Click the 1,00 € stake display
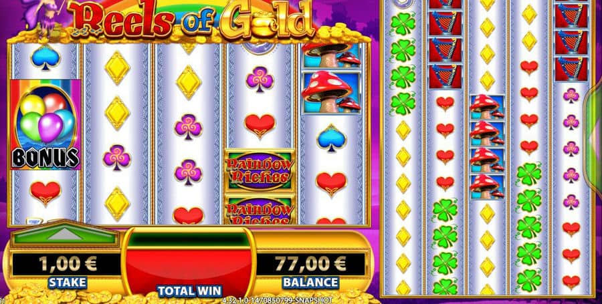 coord(66,264)
